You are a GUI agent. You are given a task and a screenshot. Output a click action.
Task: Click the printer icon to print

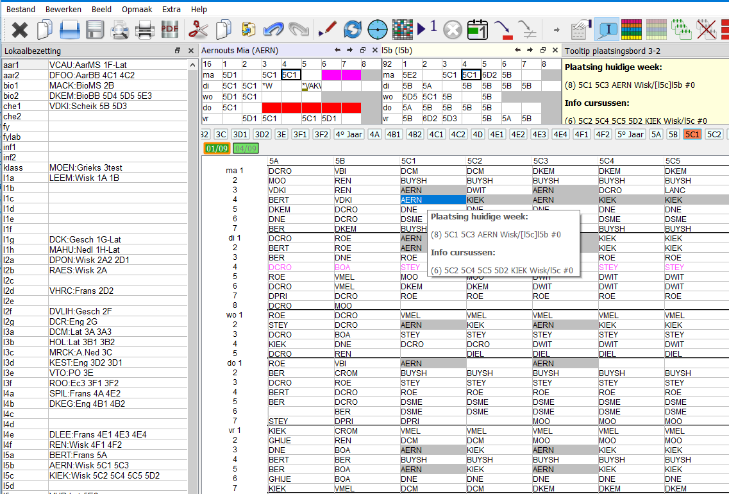tap(145, 30)
